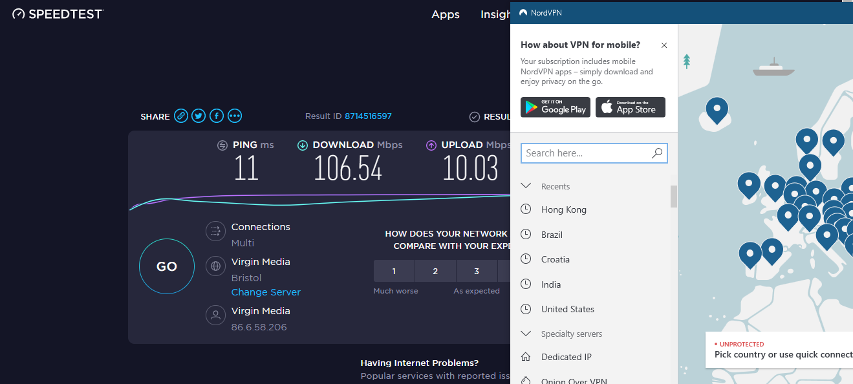Click the Bristol server location text
Screen dimensions: 853x384
(x=246, y=278)
